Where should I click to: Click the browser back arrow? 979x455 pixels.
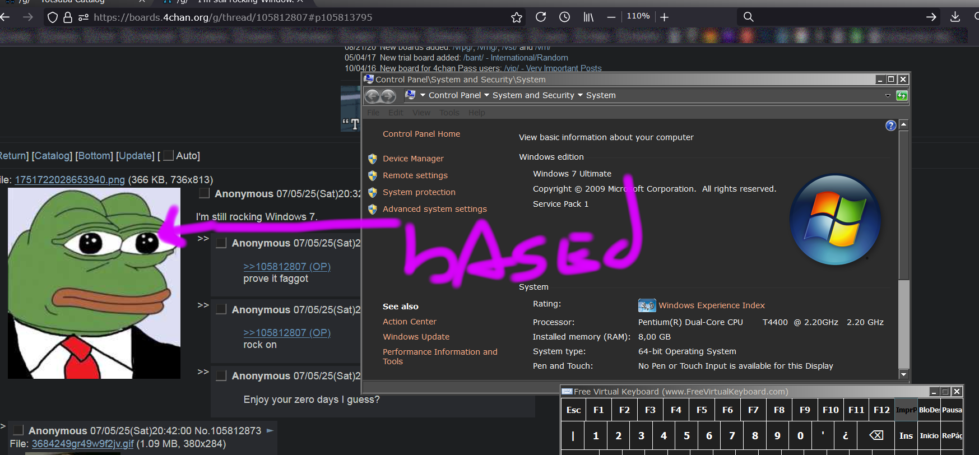click(4, 17)
